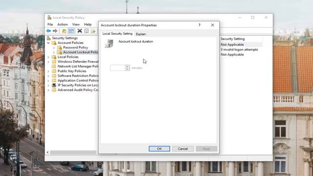This screenshot has height=176, width=313.
Task: Select the last 'Not Applicable' row
Action: click(232, 54)
